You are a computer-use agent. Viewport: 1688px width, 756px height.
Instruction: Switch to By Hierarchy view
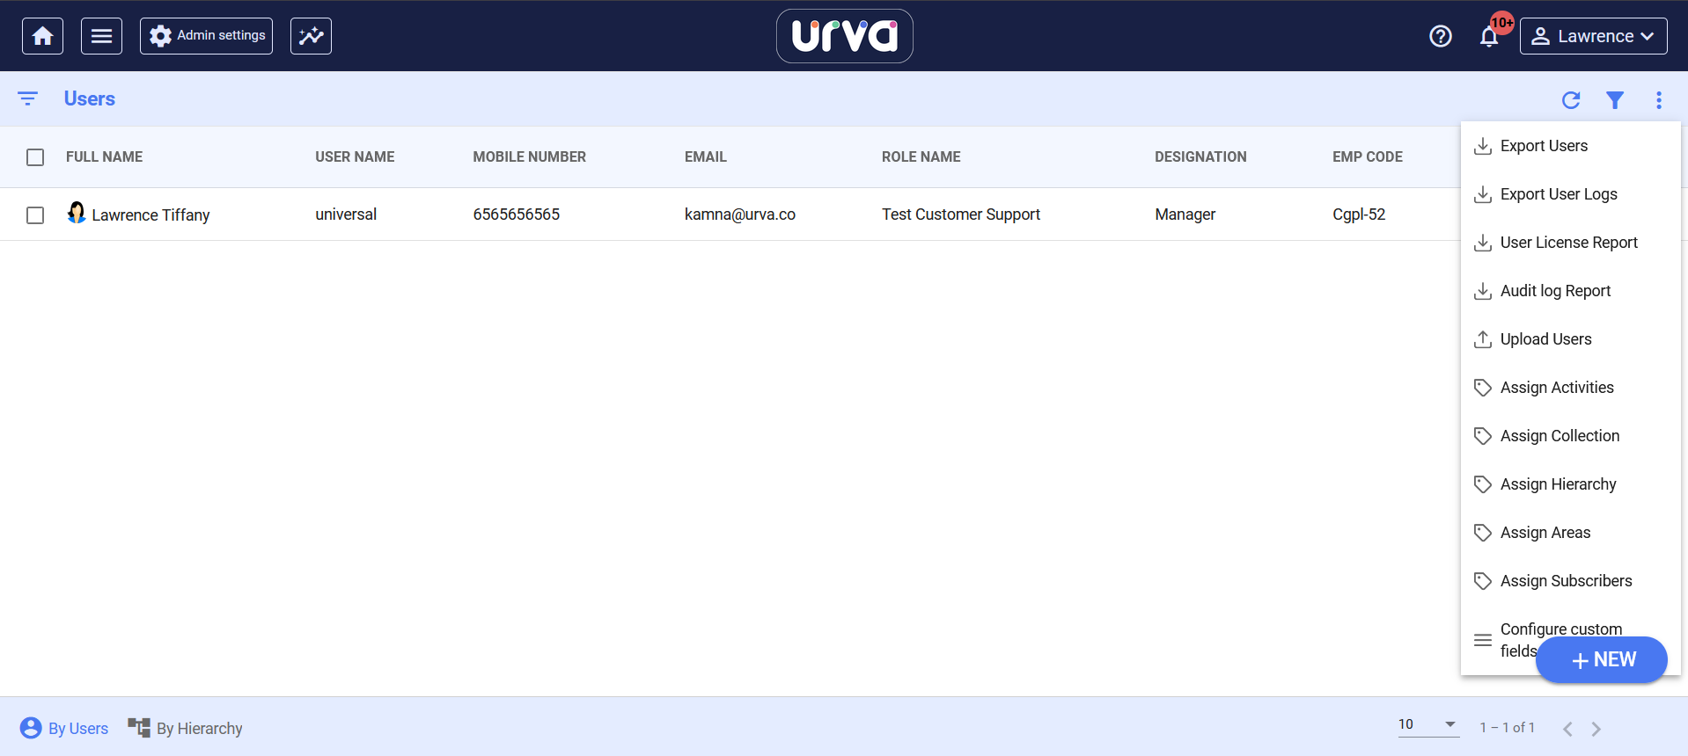(x=186, y=728)
